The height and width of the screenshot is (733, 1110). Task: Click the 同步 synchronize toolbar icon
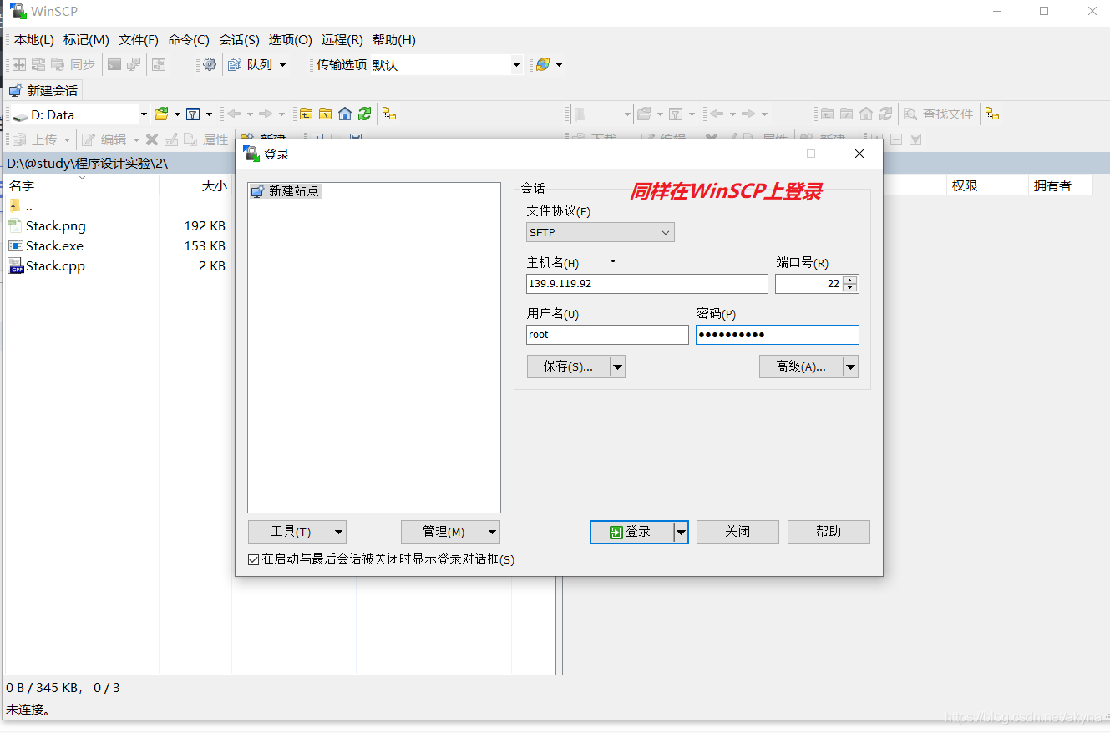pyautogui.click(x=73, y=64)
